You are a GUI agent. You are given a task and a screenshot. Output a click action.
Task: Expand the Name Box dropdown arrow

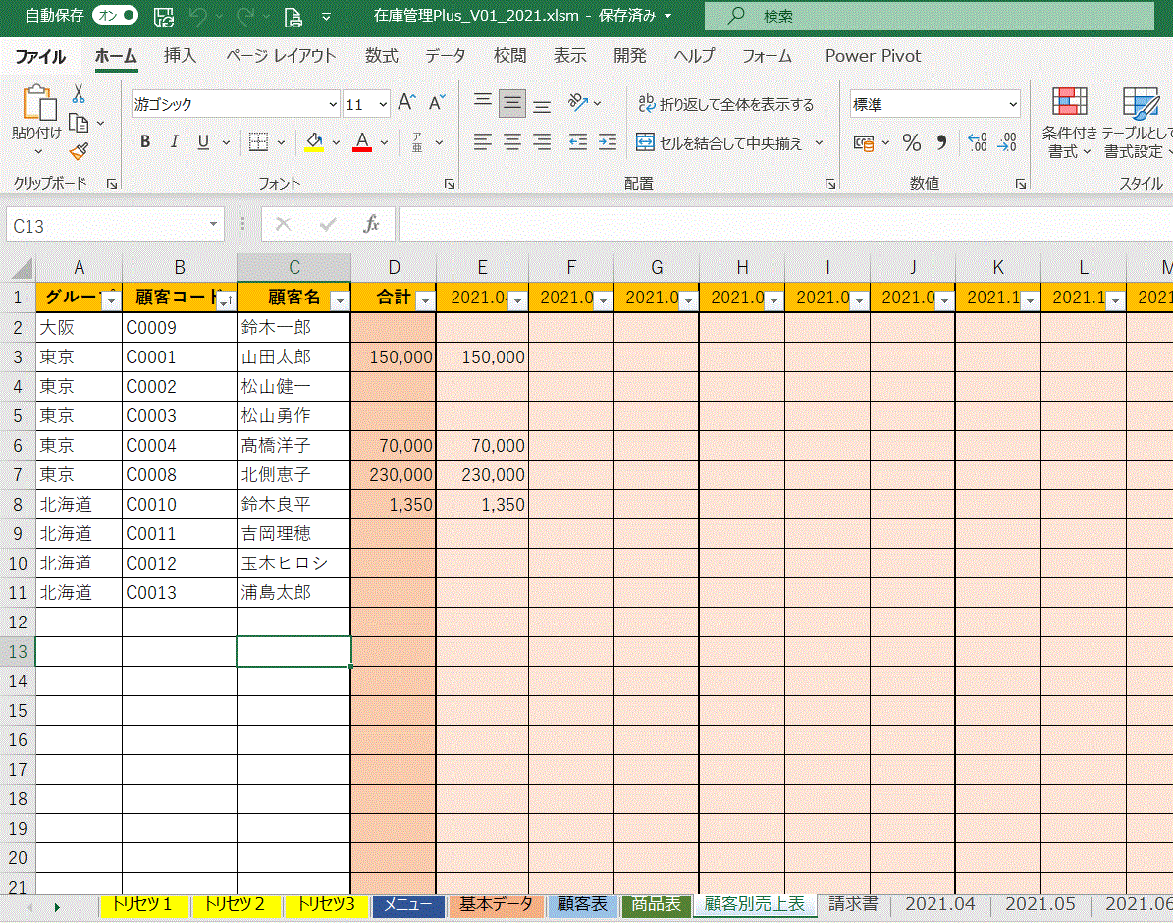[x=213, y=225]
